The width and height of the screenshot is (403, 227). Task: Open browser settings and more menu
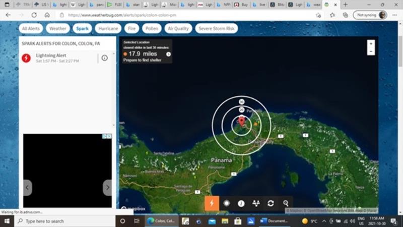pyautogui.click(x=394, y=15)
